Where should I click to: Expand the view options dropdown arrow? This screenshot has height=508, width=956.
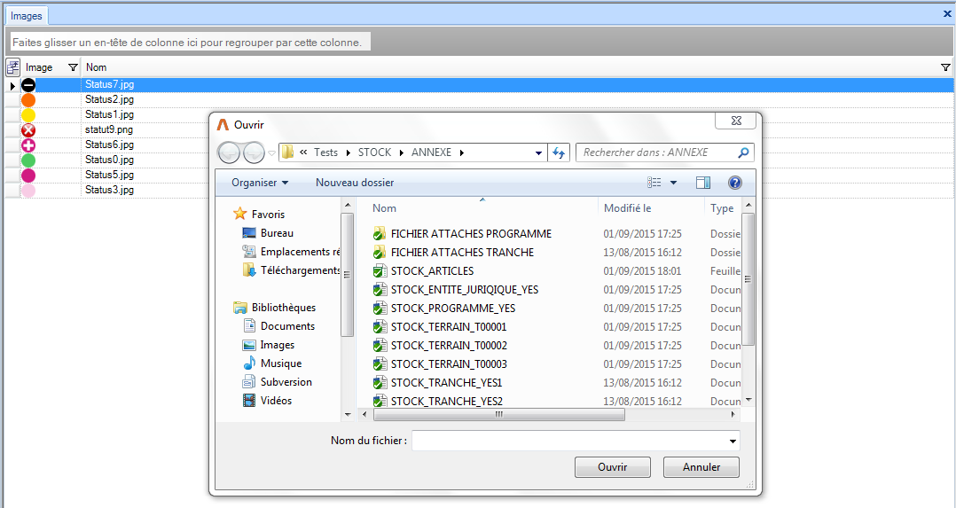pos(673,183)
